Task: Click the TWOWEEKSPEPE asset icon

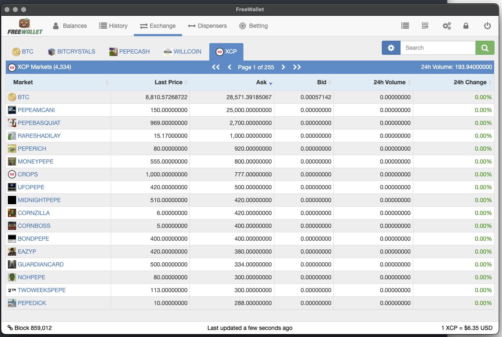Action: 12,290
